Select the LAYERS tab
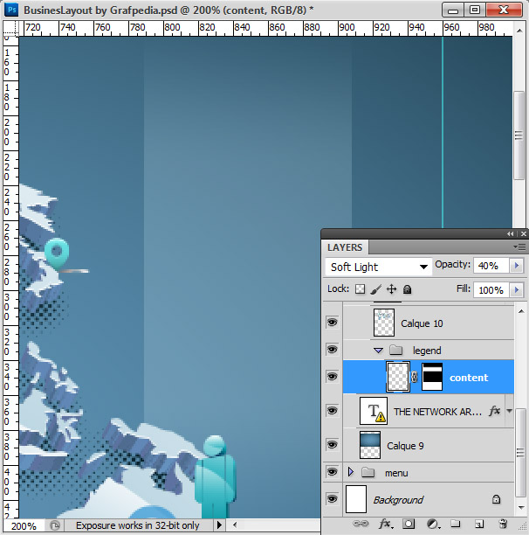 click(x=345, y=247)
